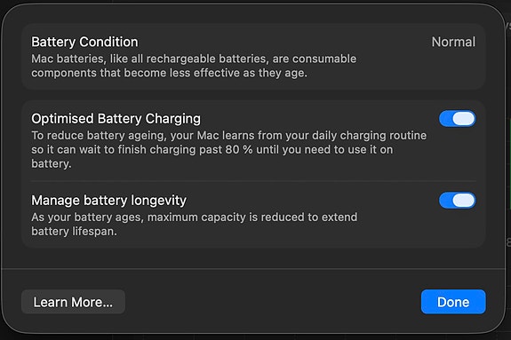Click the battery lifespan. text under longevity
The height and width of the screenshot is (340, 511).
click(74, 231)
